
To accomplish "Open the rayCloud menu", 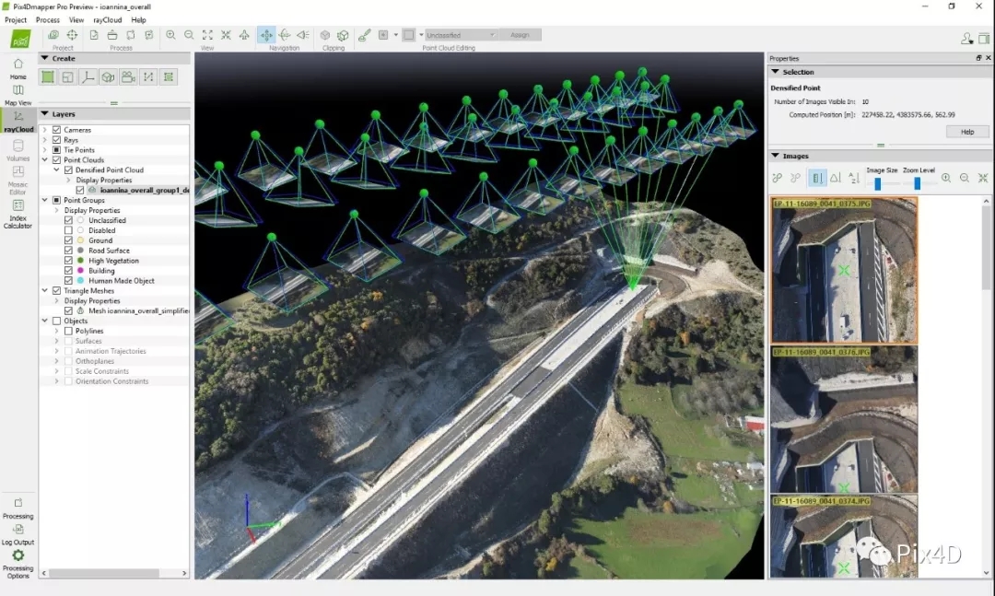I will click(x=107, y=19).
